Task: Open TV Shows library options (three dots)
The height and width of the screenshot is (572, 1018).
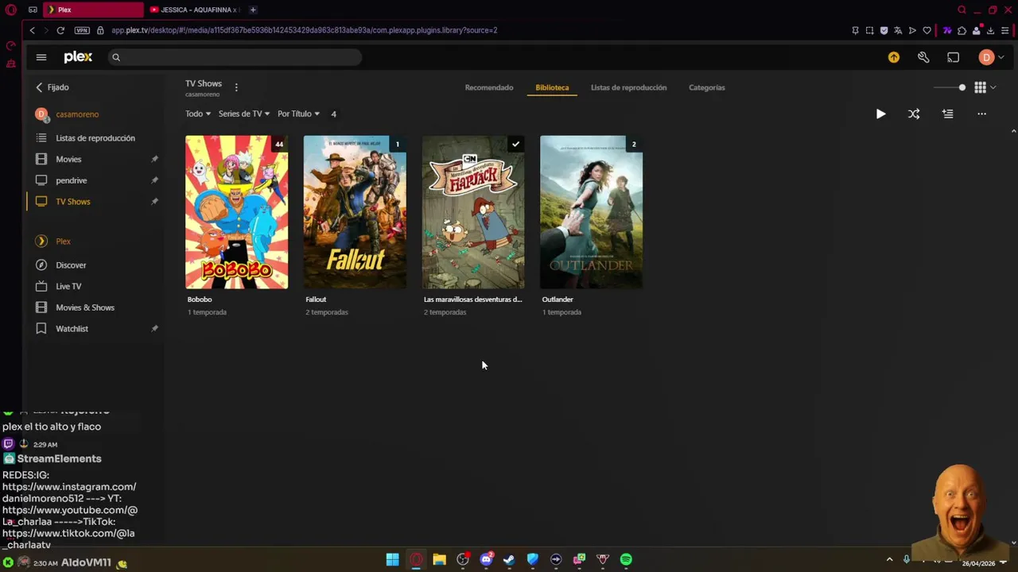Action: pyautogui.click(x=236, y=87)
